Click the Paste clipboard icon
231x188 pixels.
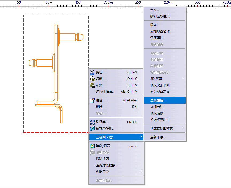click(92, 85)
